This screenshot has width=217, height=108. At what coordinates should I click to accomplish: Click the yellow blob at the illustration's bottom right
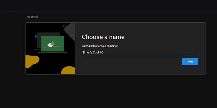68,70
